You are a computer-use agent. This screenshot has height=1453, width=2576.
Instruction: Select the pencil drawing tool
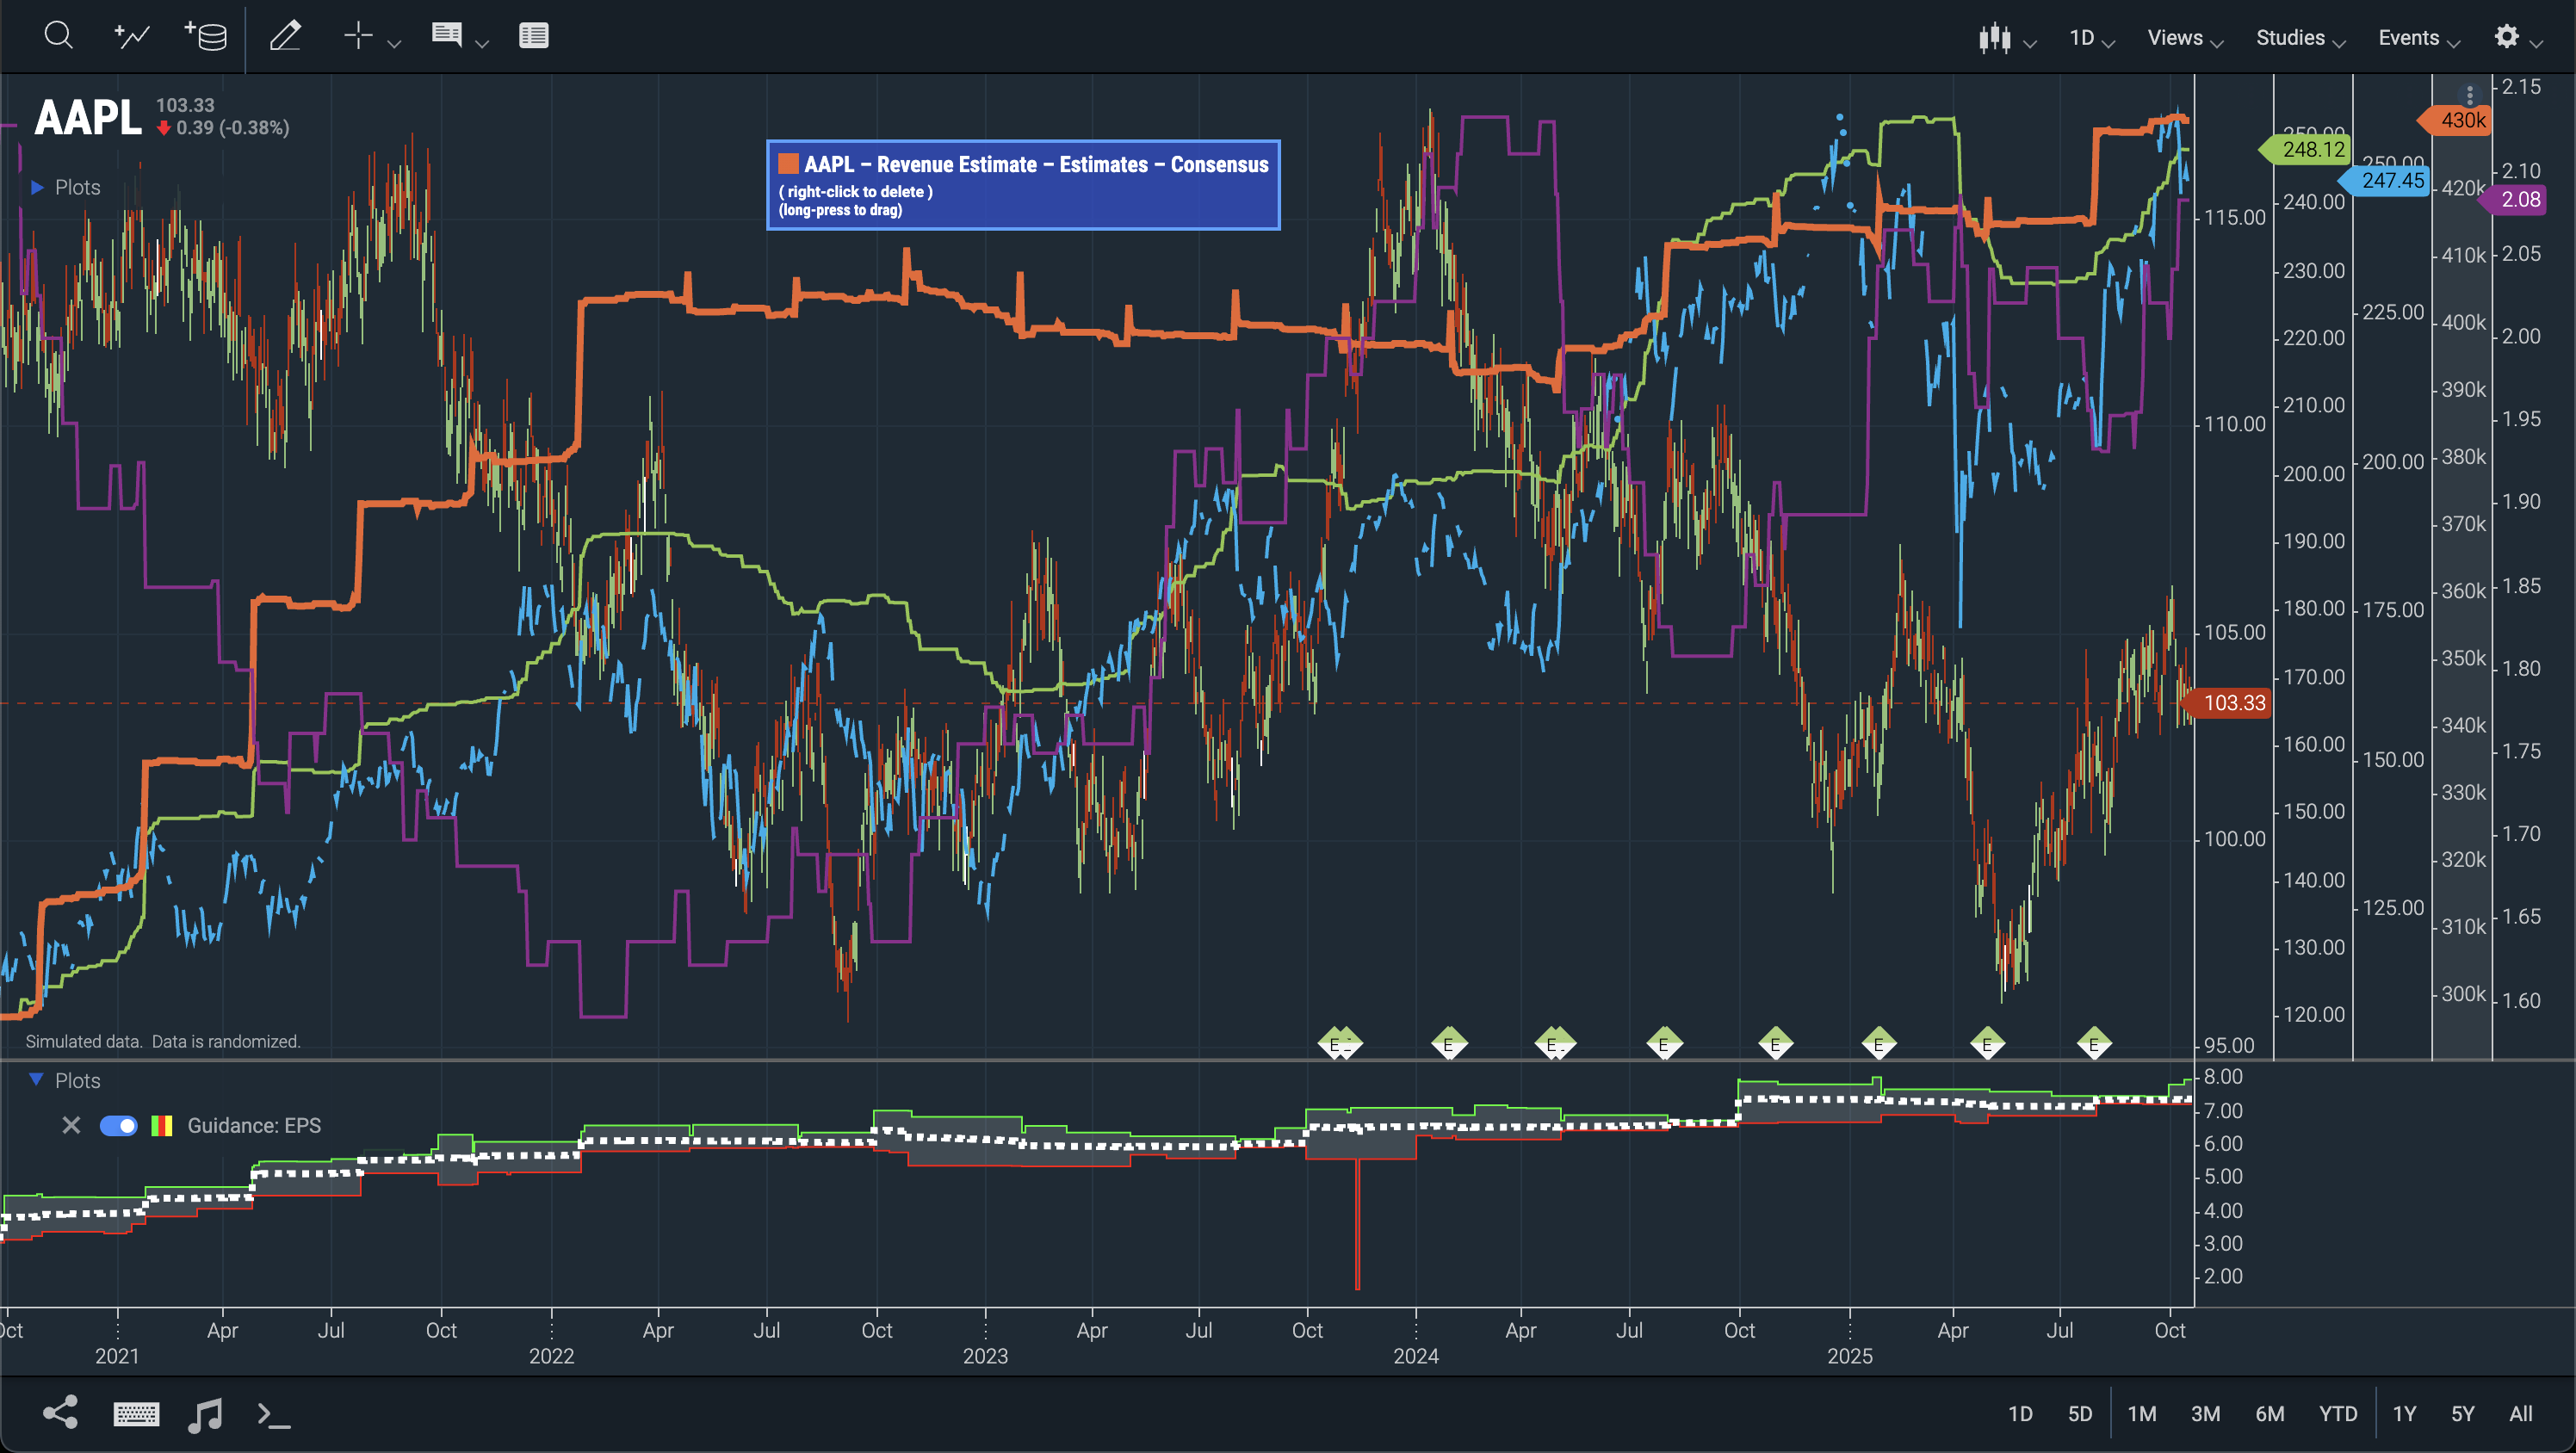click(x=286, y=36)
